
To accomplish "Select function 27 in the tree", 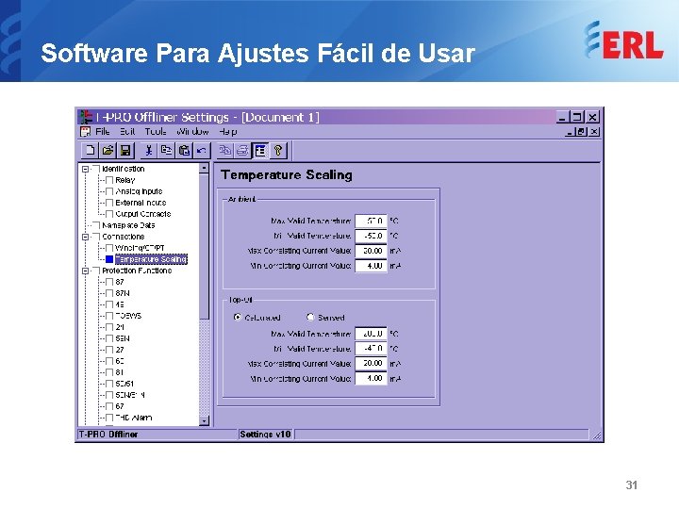I will click(x=120, y=350).
